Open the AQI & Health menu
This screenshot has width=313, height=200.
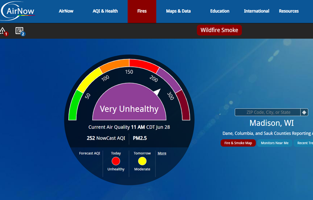click(x=105, y=11)
